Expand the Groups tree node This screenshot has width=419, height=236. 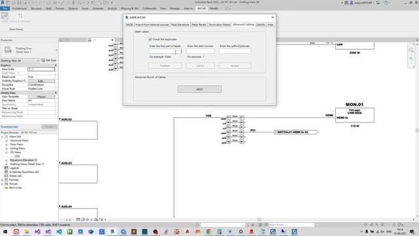(x=2, y=184)
